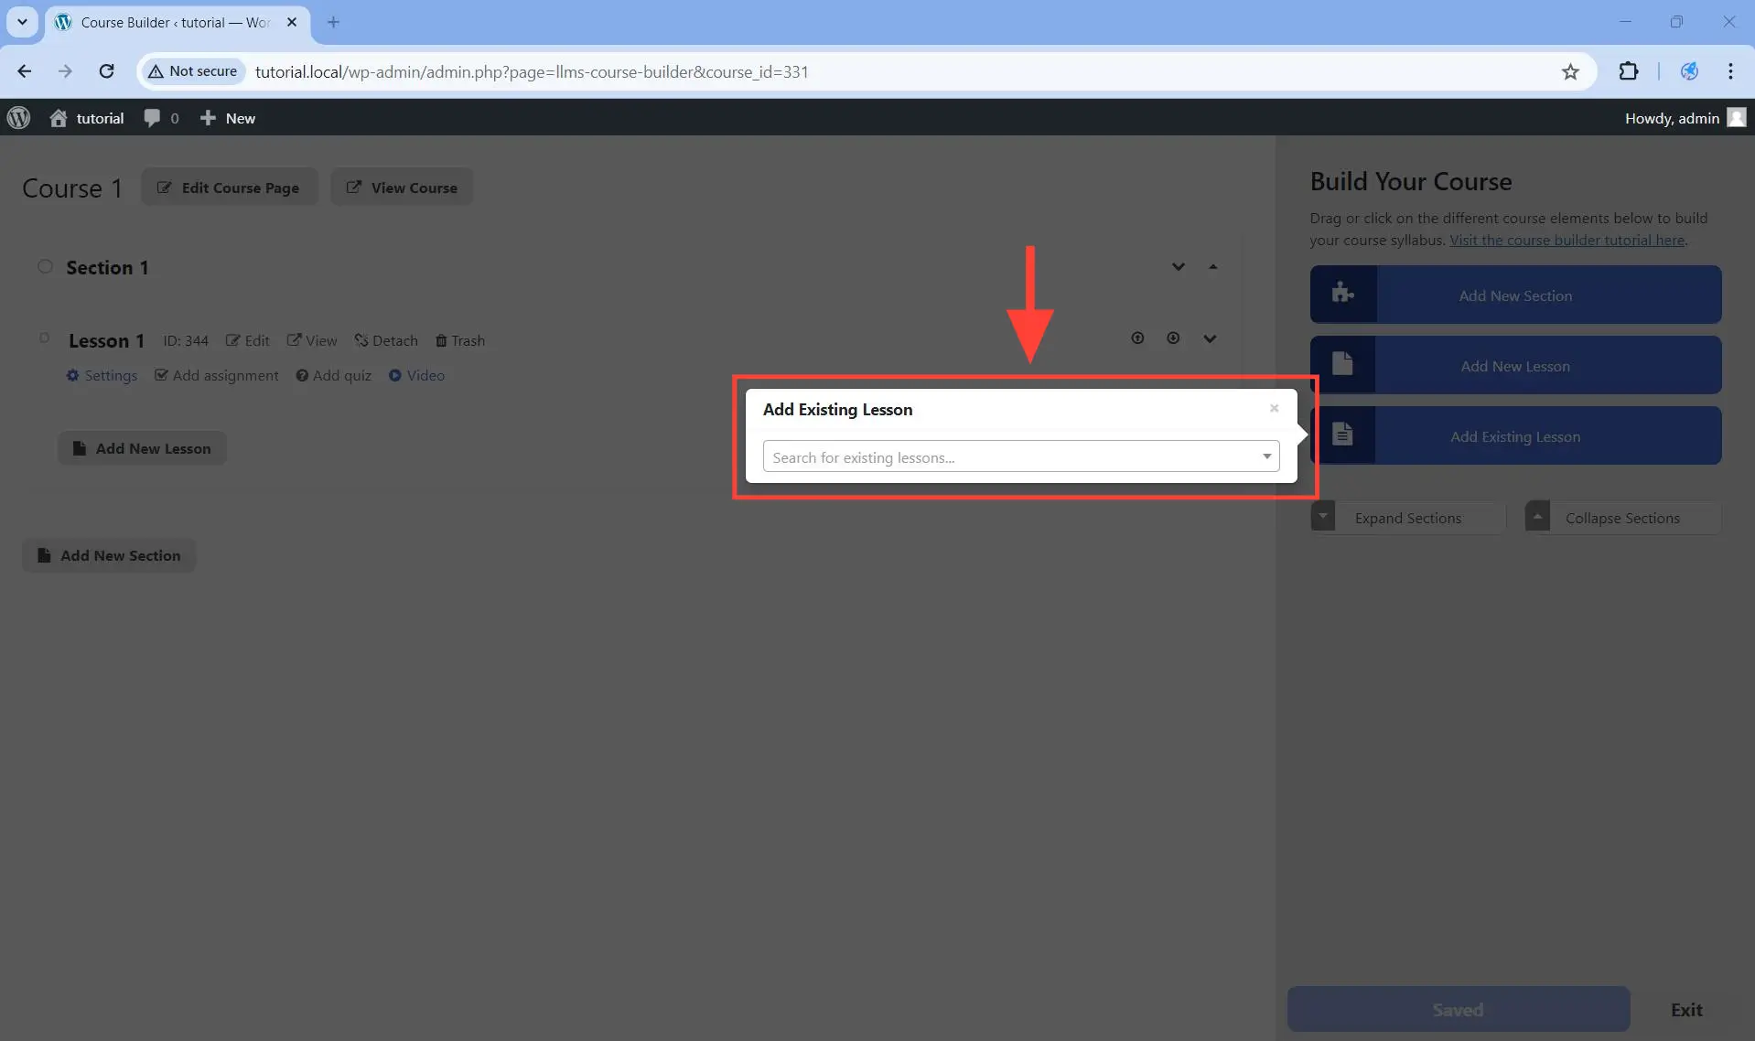Open the Lesson 1 Video option
The image size is (1755, 1041).
click(x=416, y=375)
